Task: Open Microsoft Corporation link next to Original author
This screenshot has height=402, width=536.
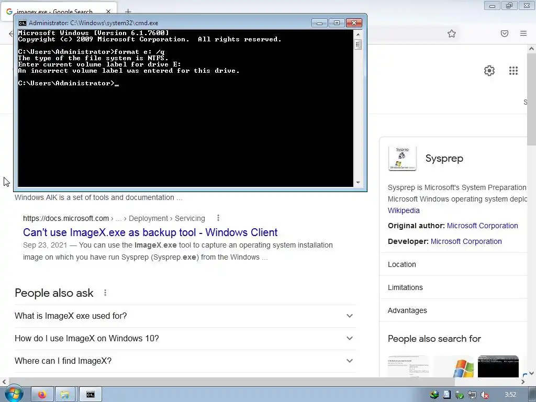Action: click(482, 226)
